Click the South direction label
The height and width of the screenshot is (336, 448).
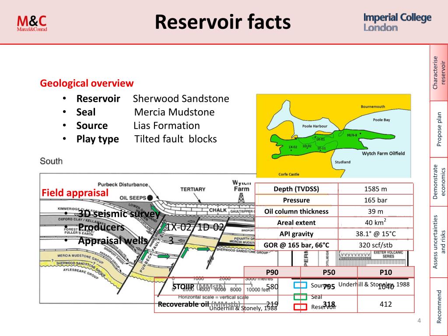51,161
